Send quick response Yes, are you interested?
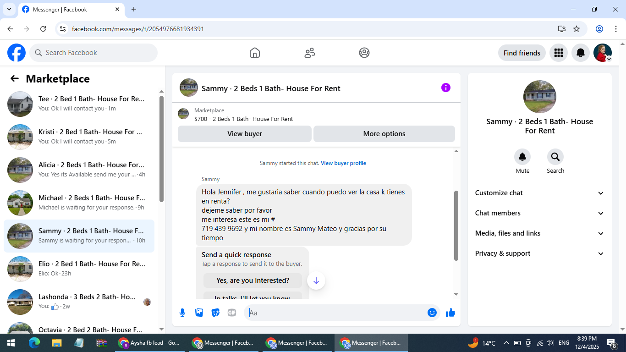Viewport: 626px width, 352px height. [253, 280]
